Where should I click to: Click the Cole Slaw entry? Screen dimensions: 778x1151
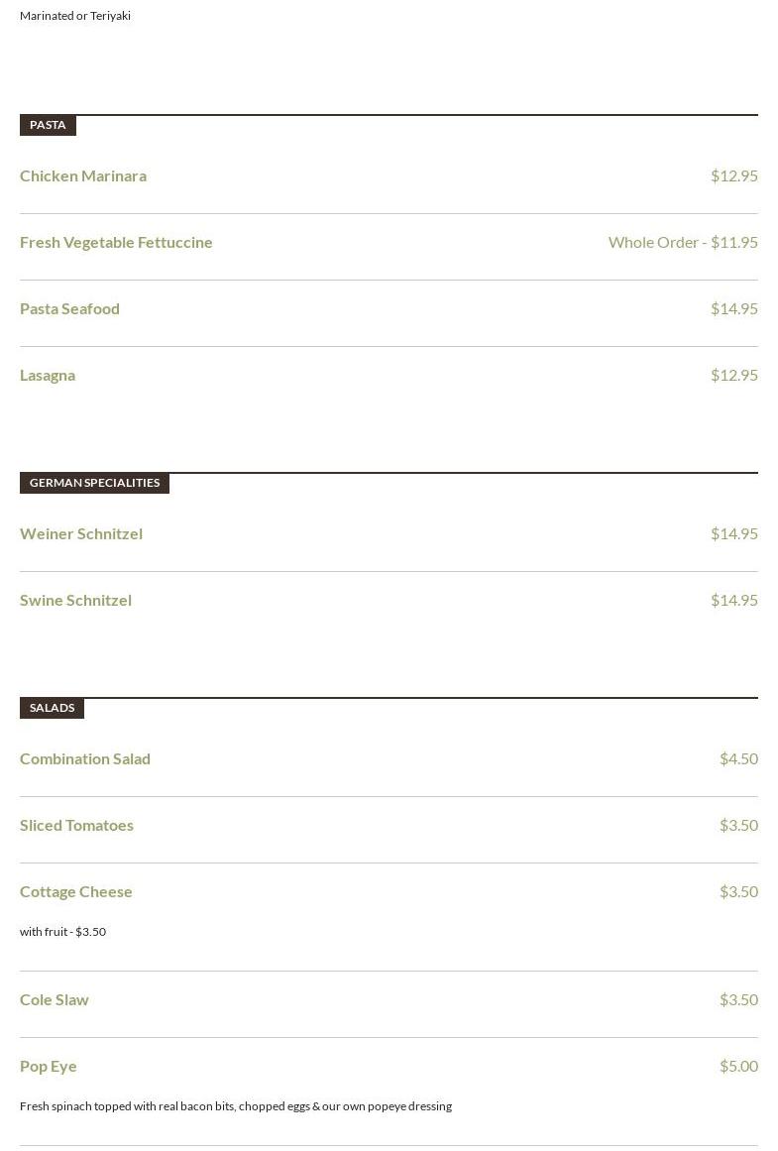point(55,999)
